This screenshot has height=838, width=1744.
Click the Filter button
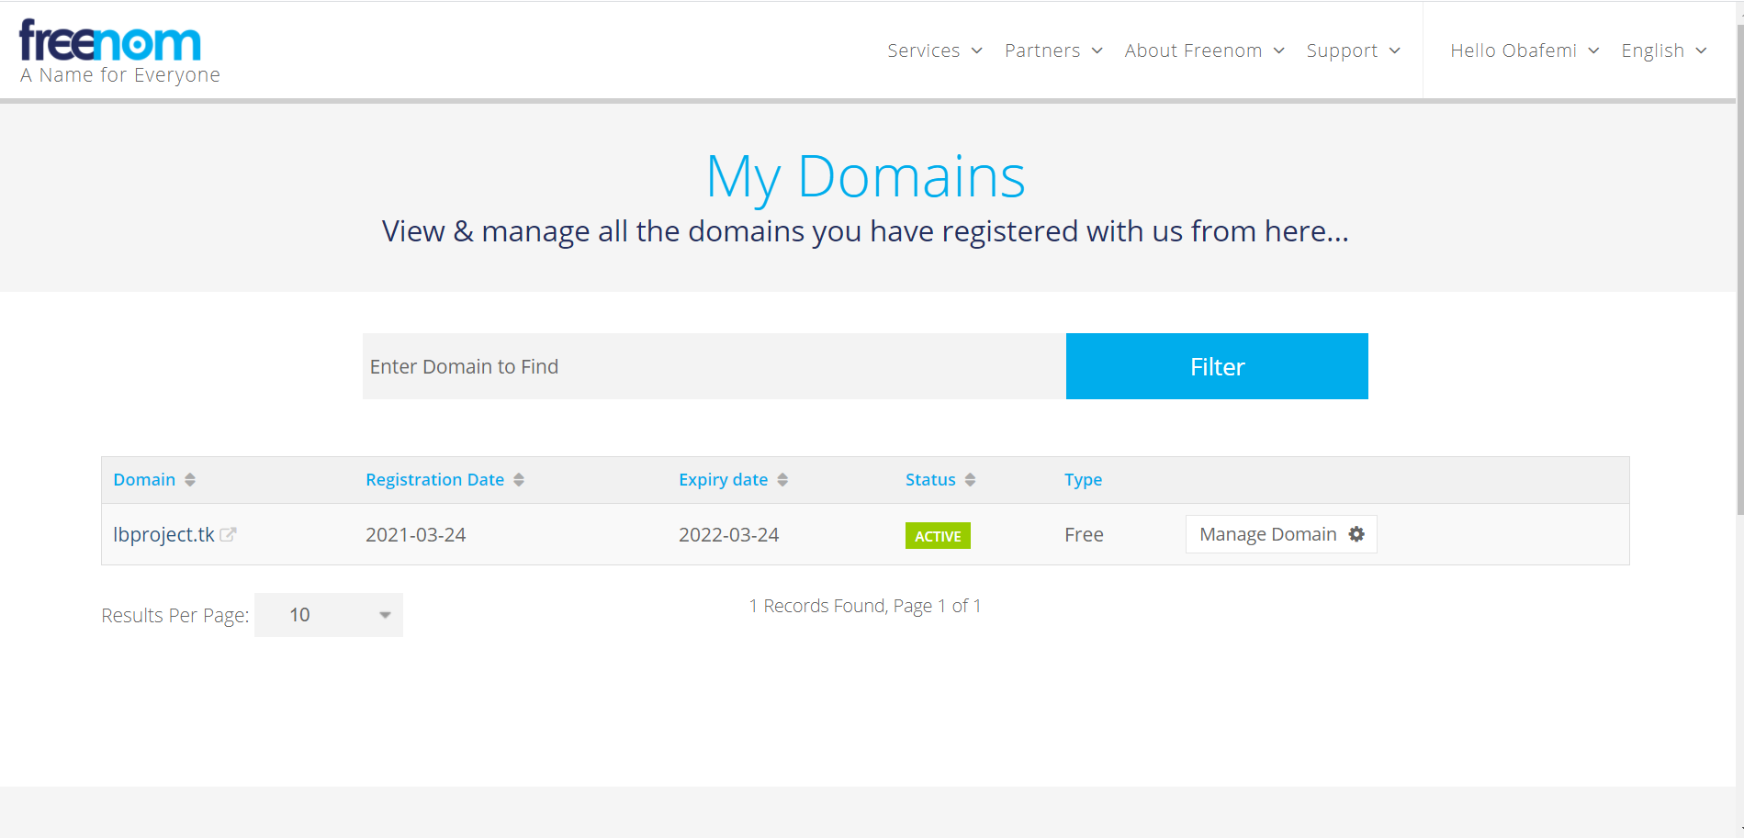pyautogui.click(x=1216, y=365)
